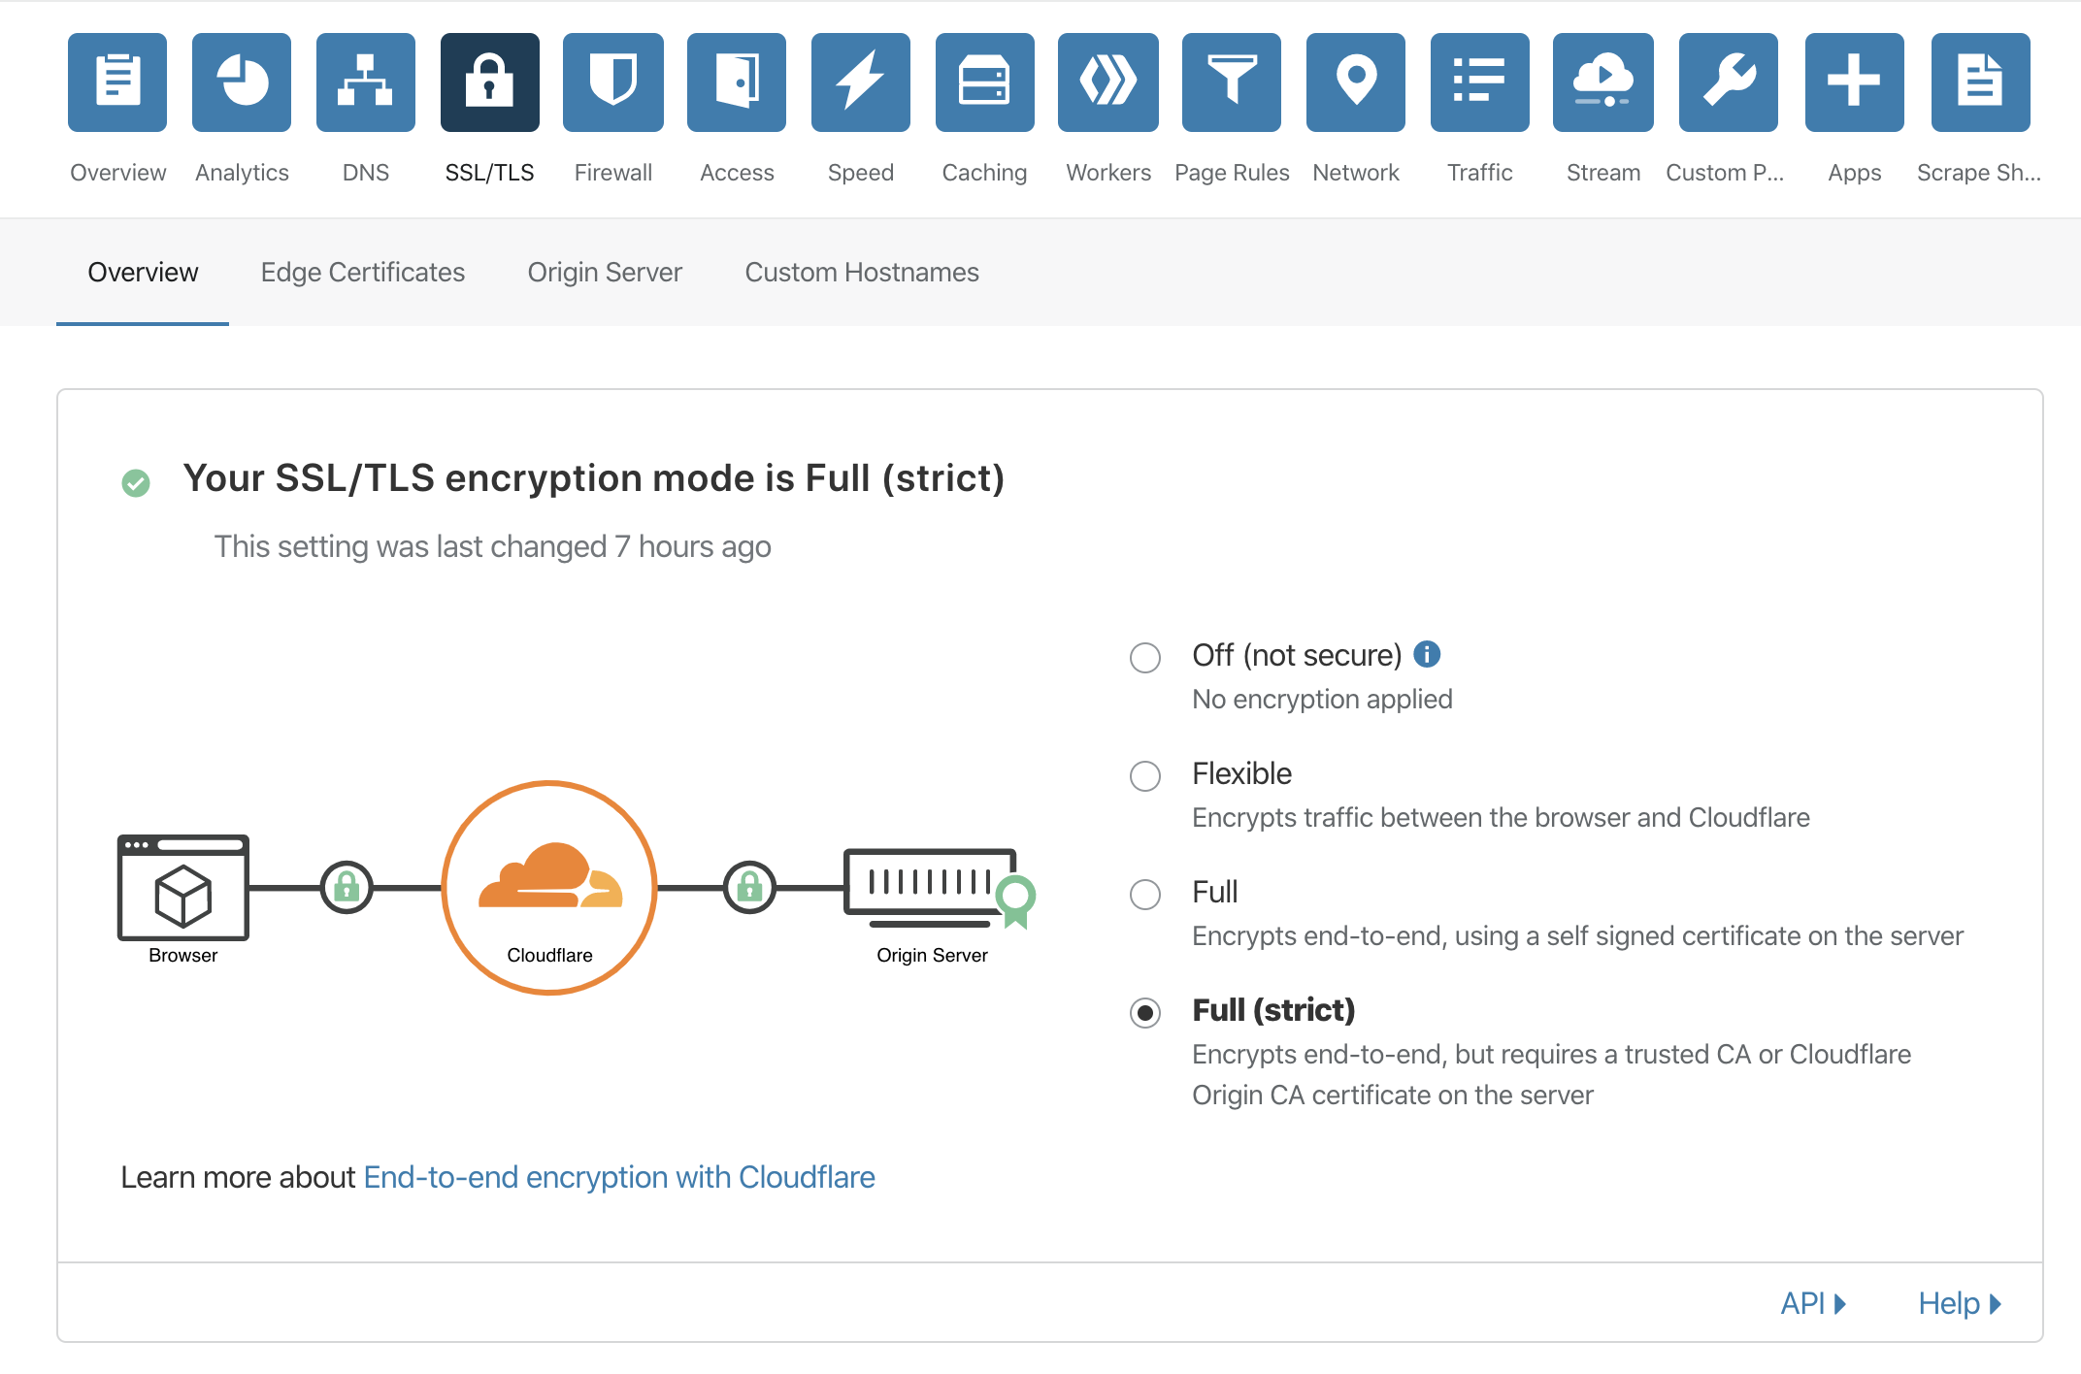Open the Traffic list icon
Image resolution: width=2081 pixels, height=1374 pixels.
[1480, 82]
